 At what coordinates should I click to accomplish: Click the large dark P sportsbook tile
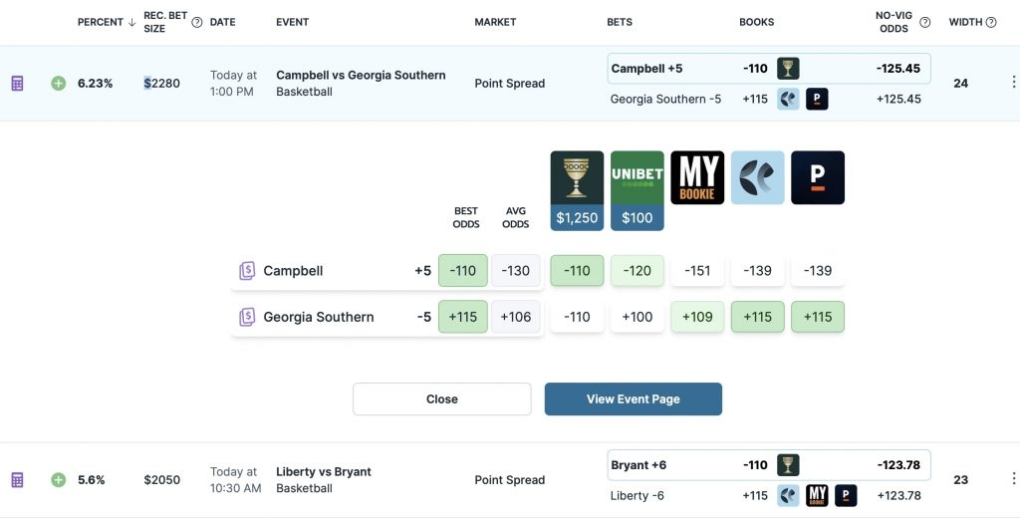818,177
